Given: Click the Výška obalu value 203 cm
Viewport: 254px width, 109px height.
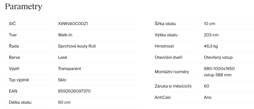Looking at the screenshot, I should (x=211, y=35).
